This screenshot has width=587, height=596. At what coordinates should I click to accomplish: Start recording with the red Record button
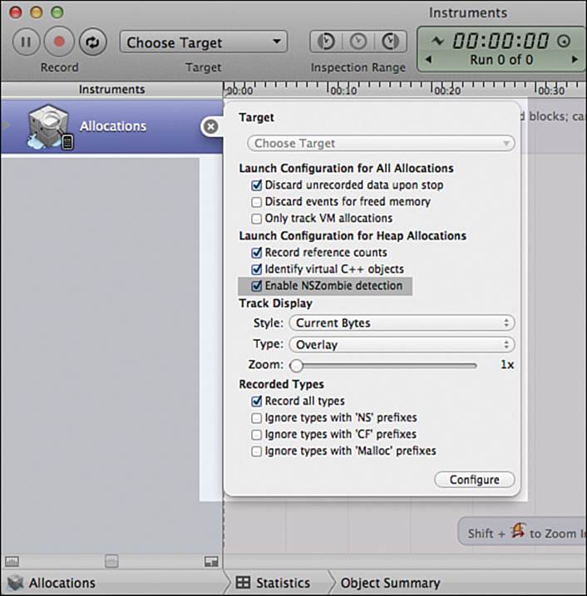tap(59, 42)
